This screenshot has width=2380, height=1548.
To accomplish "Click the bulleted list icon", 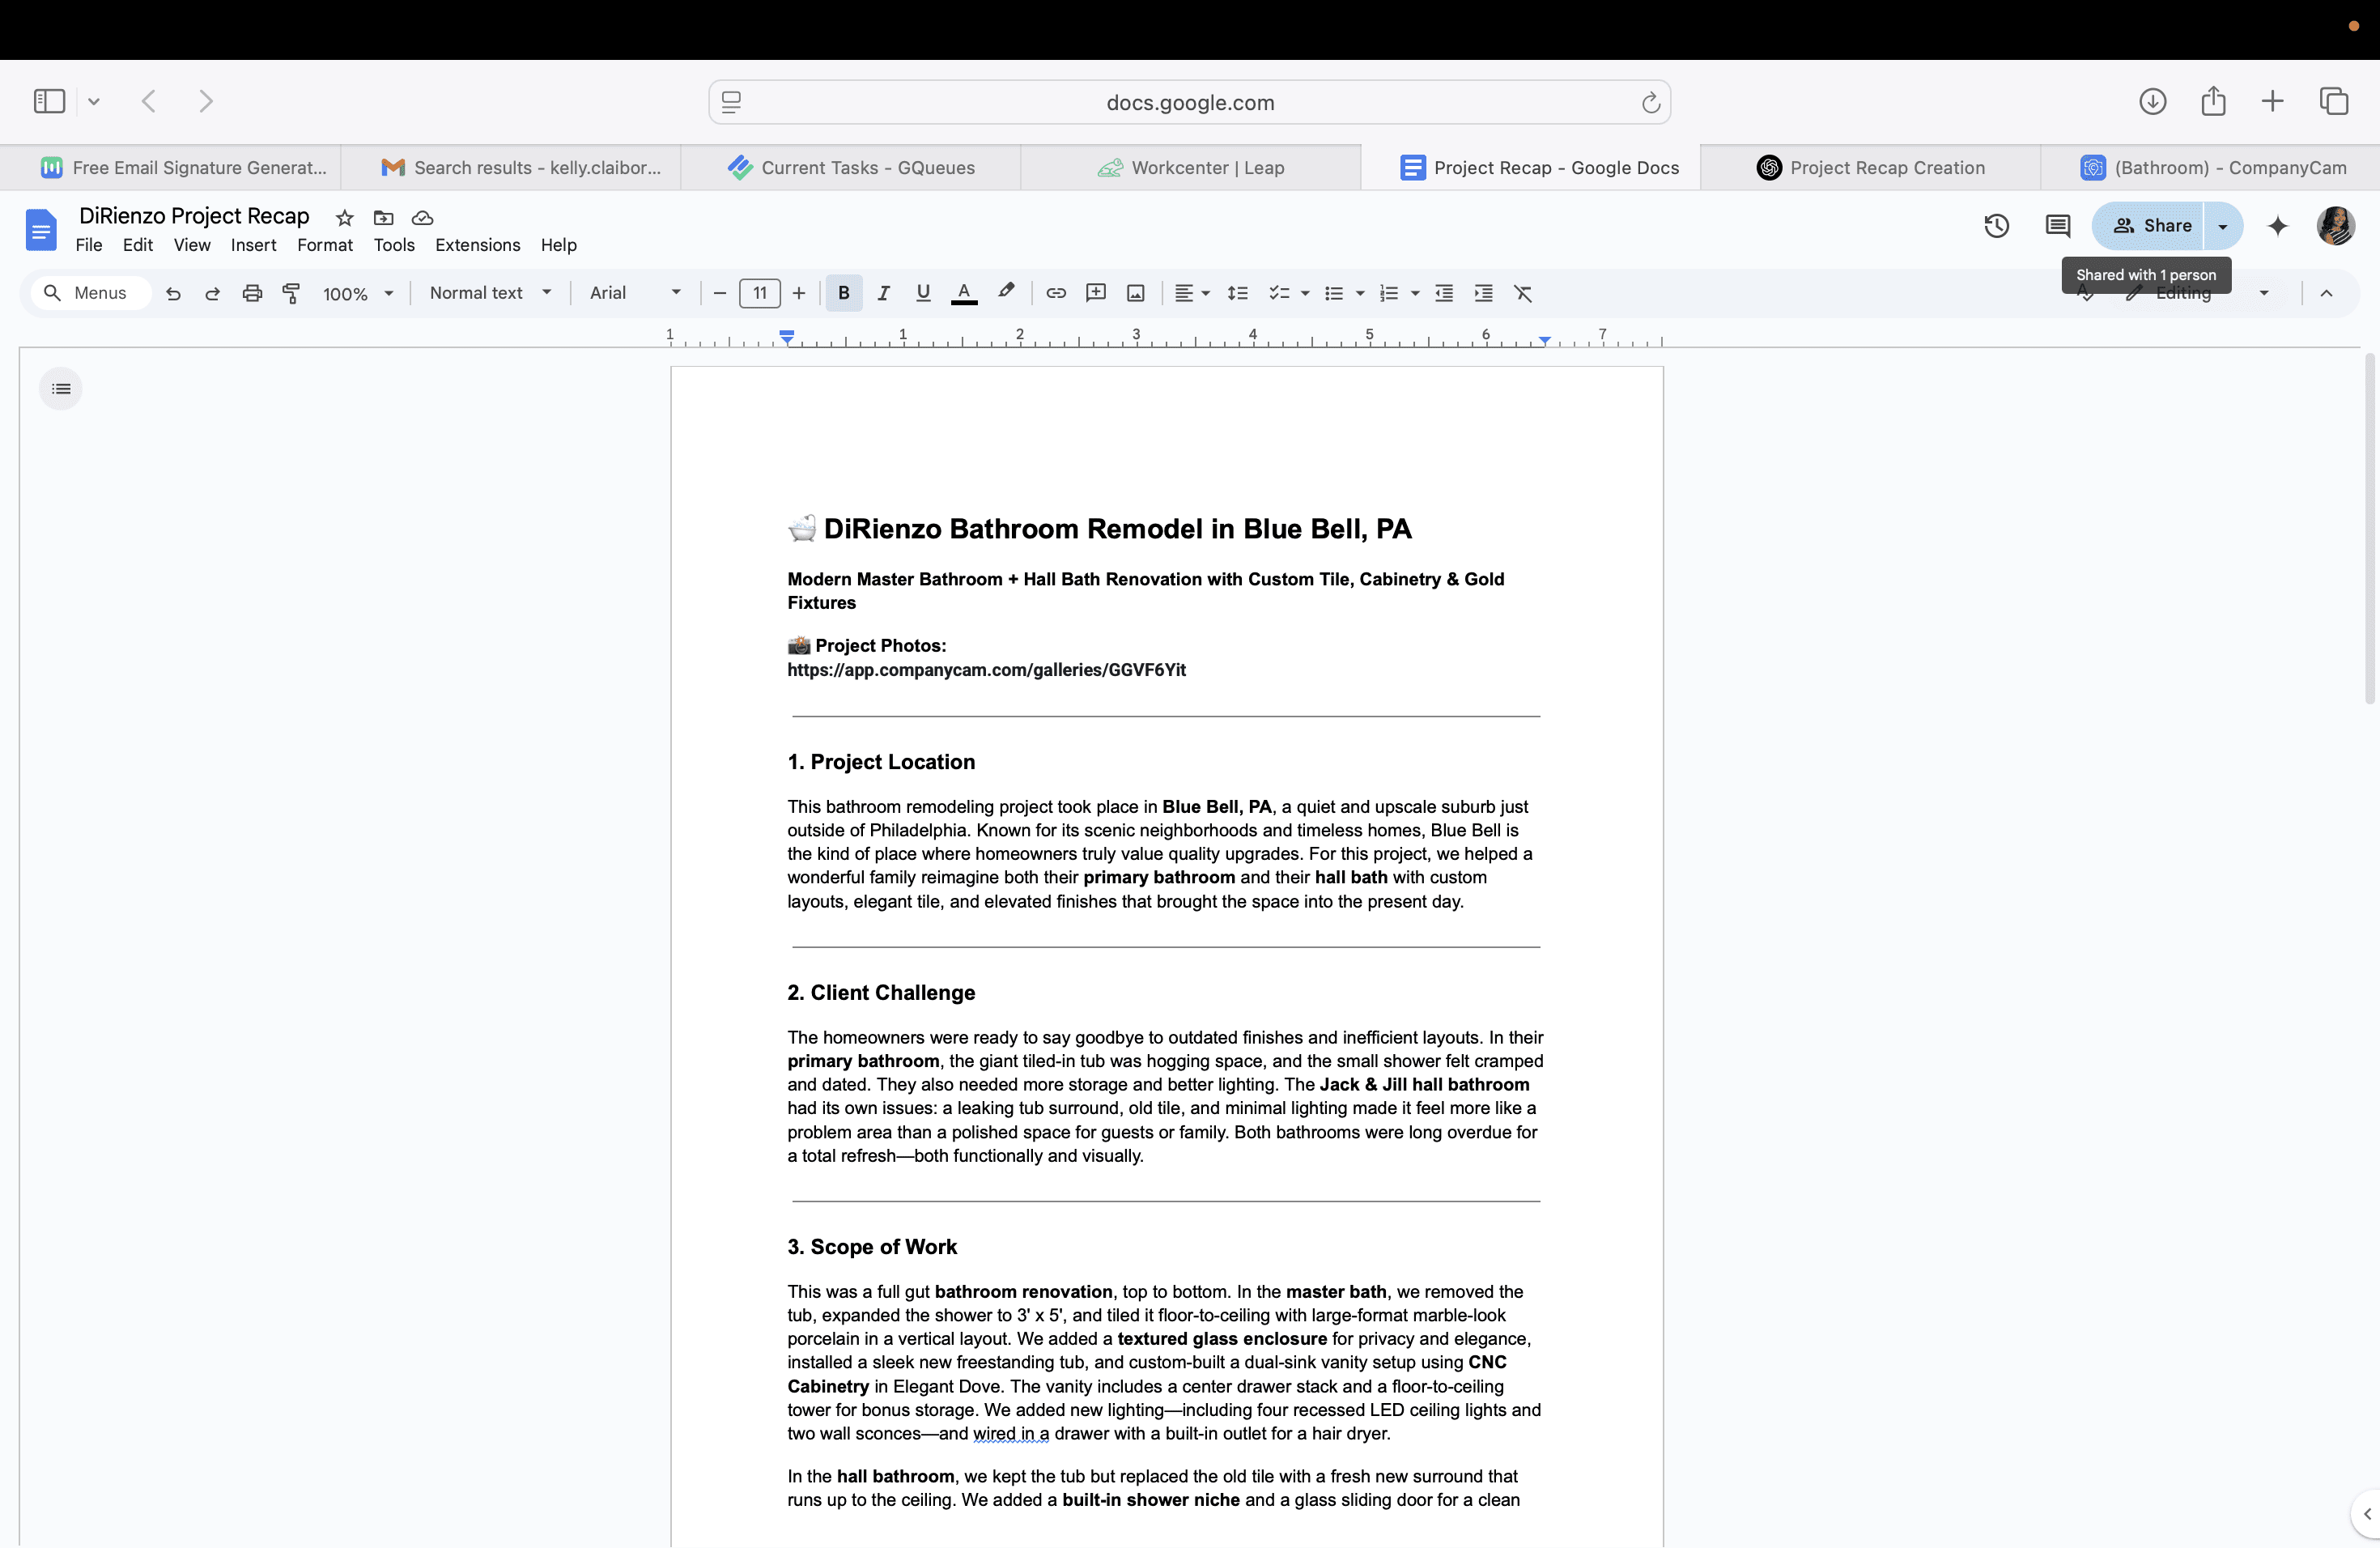I will [1334, 293].
